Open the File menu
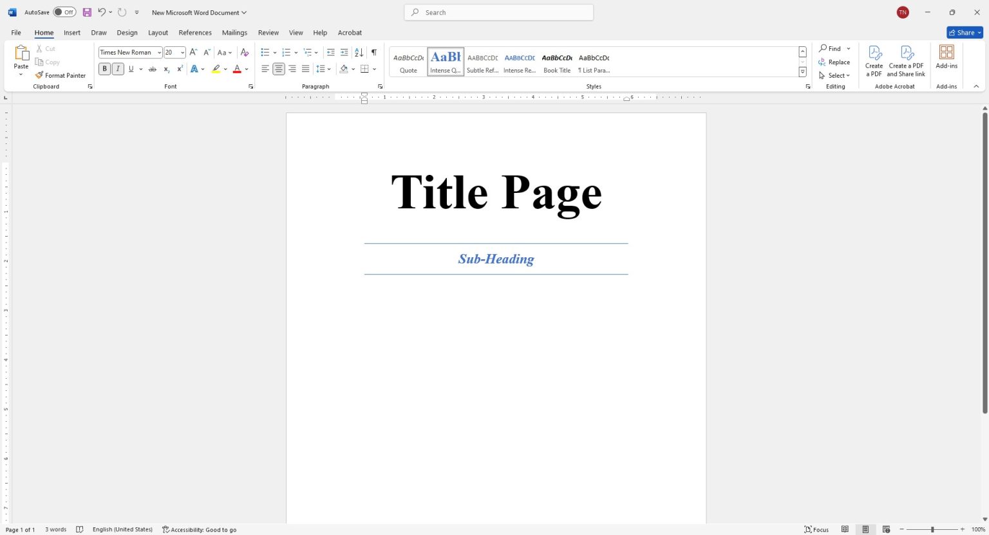The height and width of the screenshot is (535, 989). click(16, 33)
